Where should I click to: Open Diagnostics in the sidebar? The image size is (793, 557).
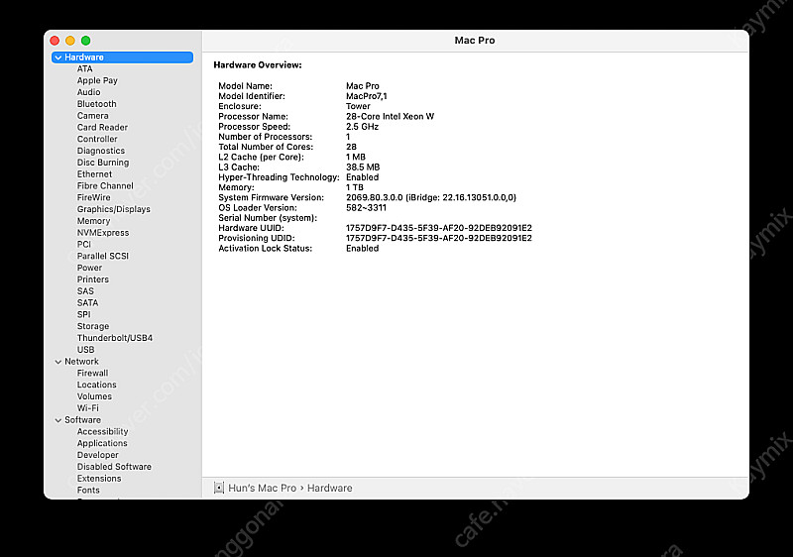101,151
